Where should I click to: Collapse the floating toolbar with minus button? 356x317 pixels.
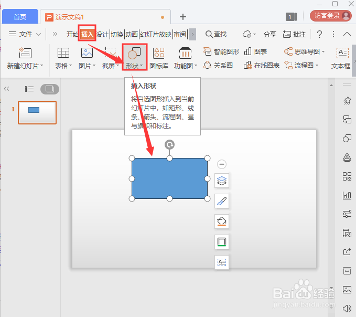pyautogui.click(x=222, y=164)
